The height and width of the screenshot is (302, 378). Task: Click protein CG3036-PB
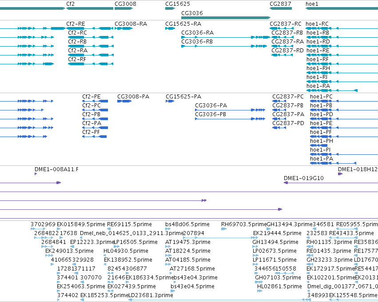pos(211,114)
